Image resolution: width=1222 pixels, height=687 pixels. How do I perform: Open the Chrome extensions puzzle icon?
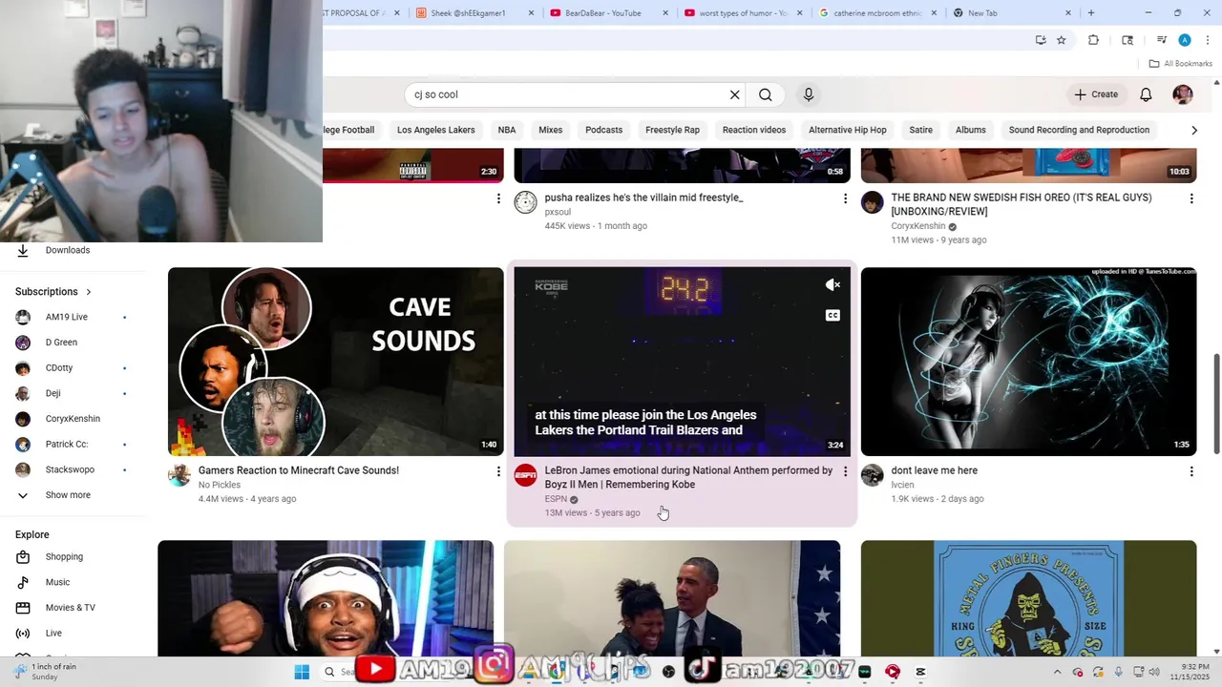coord(1094,40)
